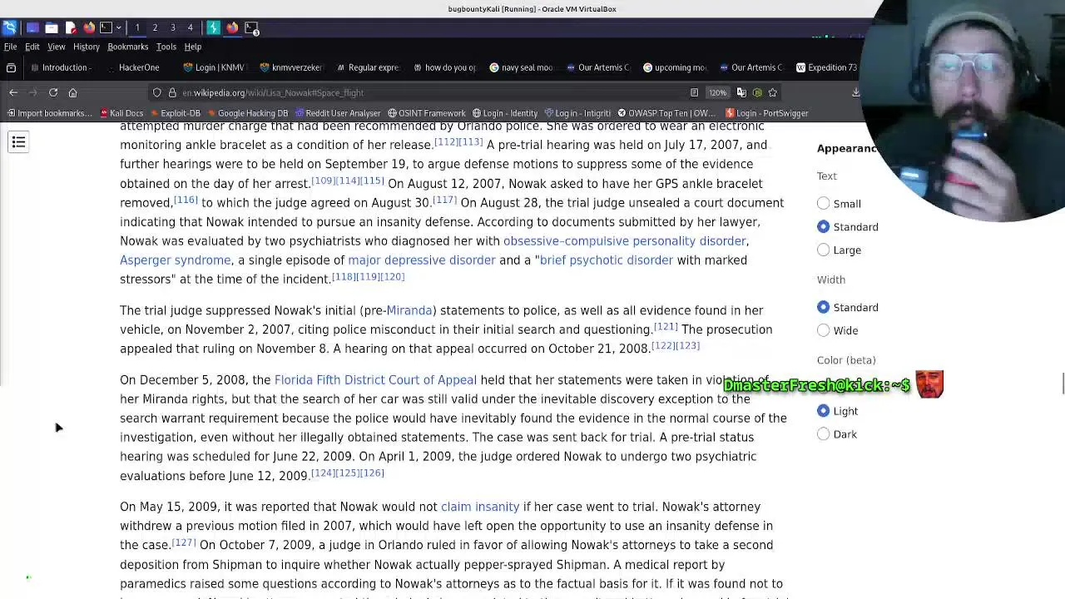Switch to the Login | KNMV tab
1065x599 pixels.
pyautogui.click(x=215, y=67)
